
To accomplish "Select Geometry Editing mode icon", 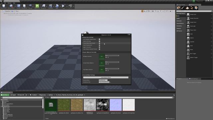I will coord(196,8).
